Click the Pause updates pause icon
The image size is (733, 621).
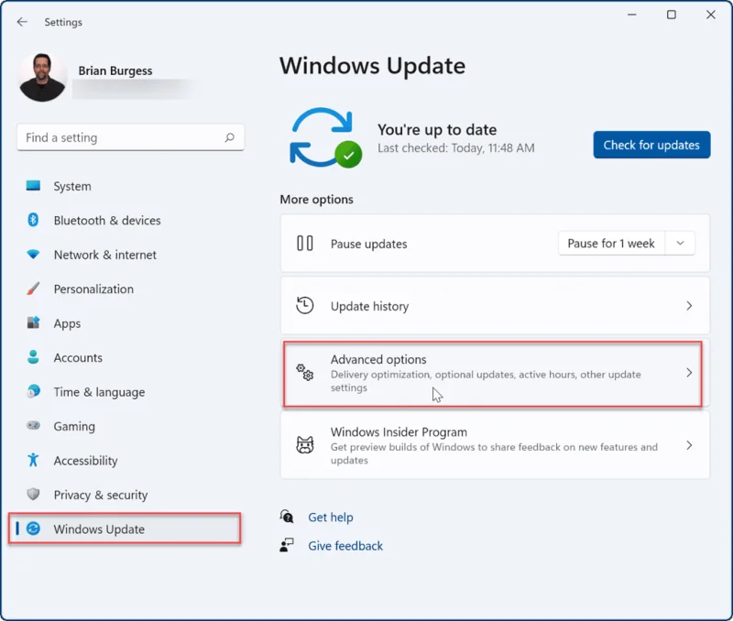[x=305, y=243]
